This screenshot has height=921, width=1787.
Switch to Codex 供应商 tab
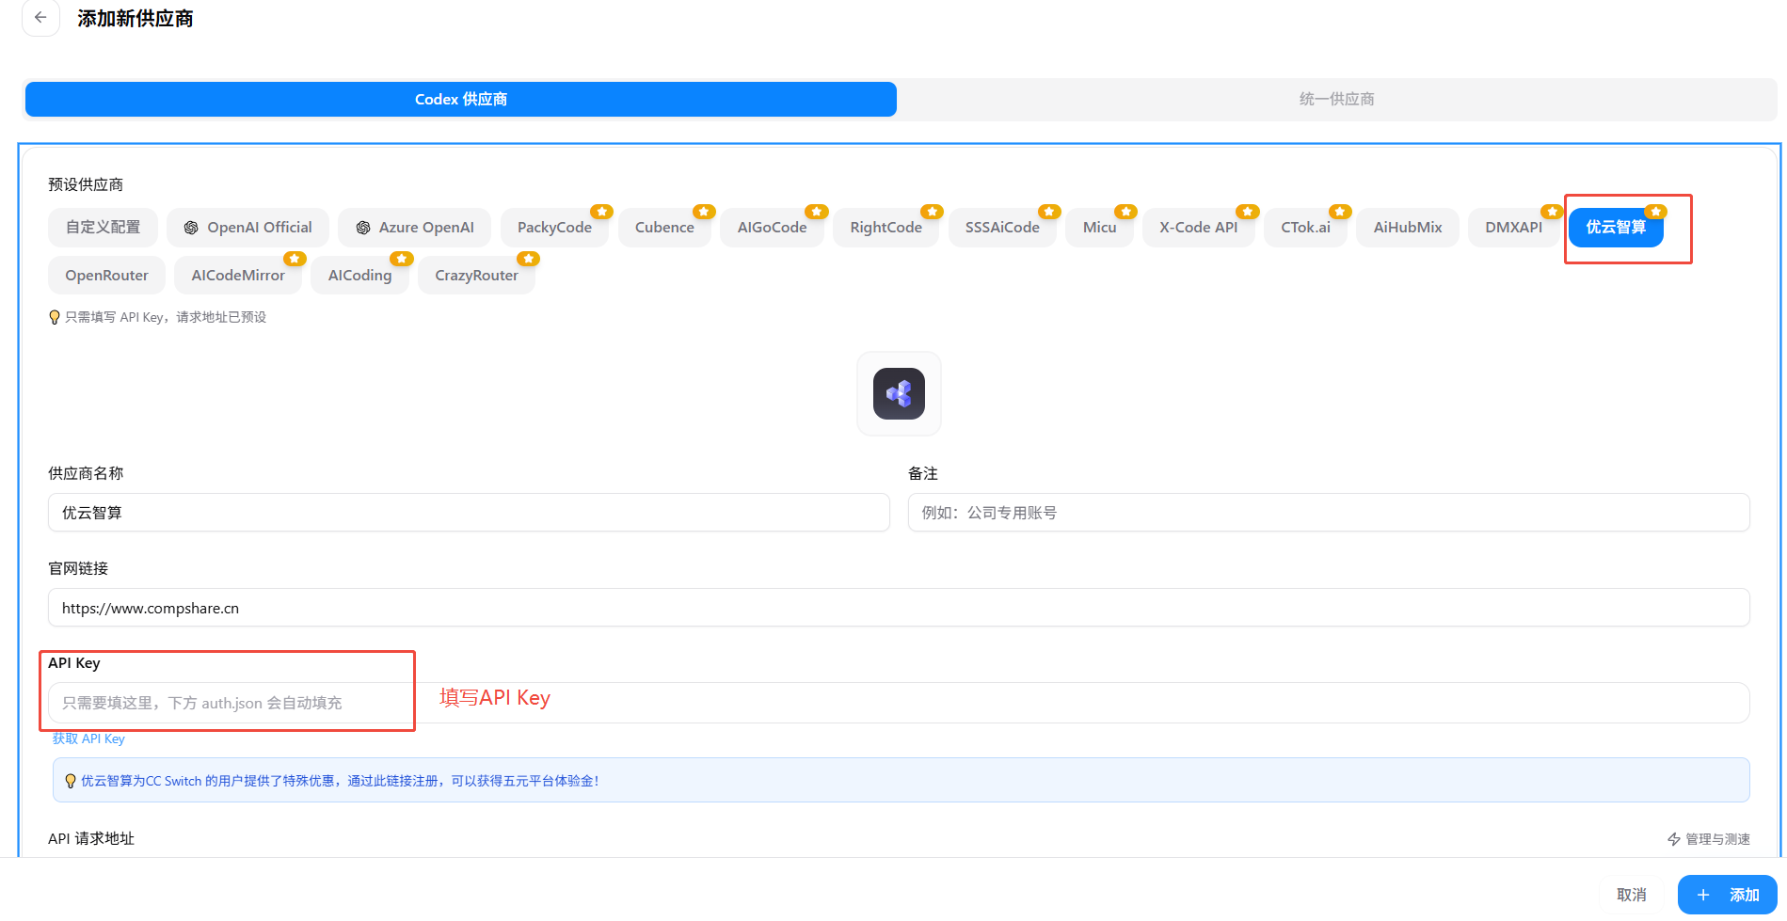pos(460,100)
